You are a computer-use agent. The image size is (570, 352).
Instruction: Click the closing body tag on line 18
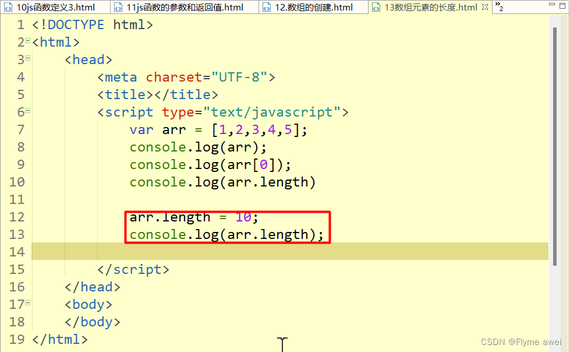[x=93, y=322]
